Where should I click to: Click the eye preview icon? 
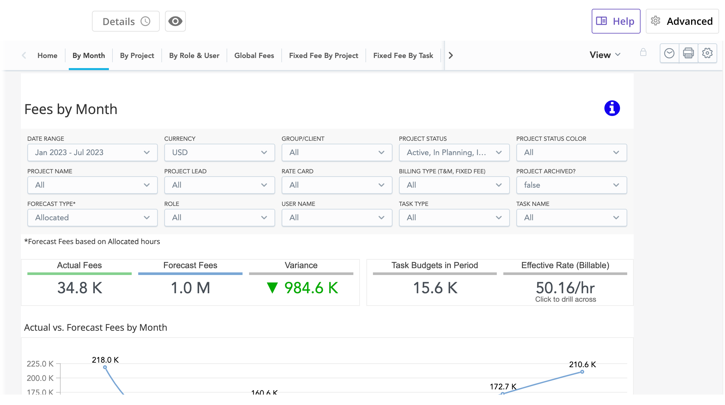pyautogui.click(x=175, y=21)
